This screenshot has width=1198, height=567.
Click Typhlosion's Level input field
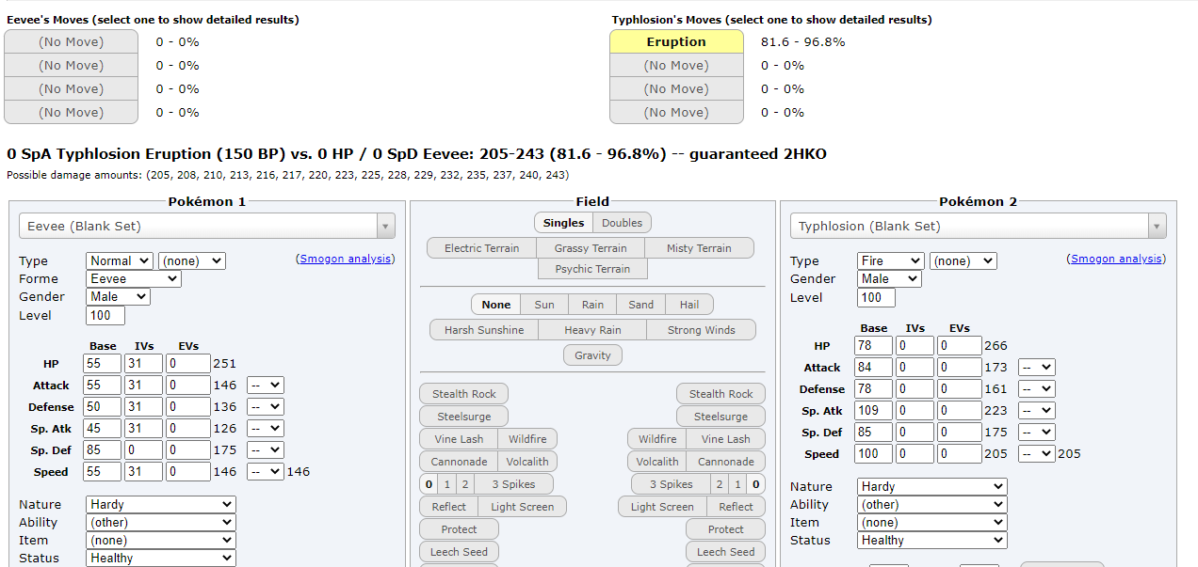click(x=876, y=298)
